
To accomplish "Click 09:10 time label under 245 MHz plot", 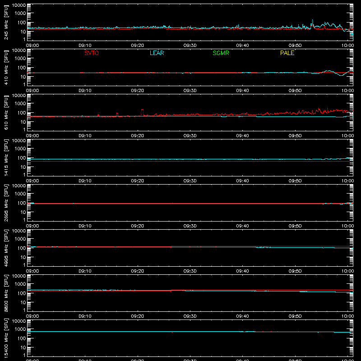I will click(x=85, y=46).
